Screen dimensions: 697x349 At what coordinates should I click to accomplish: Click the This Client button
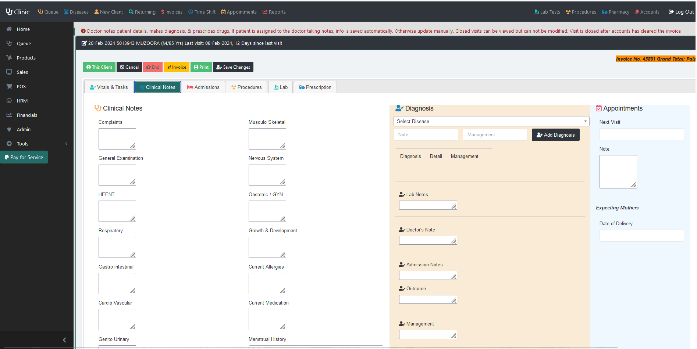pyautogui.click(x=99, y=67)
